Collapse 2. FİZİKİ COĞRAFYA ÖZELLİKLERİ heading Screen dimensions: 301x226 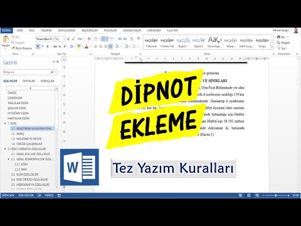tap(5, 149)
